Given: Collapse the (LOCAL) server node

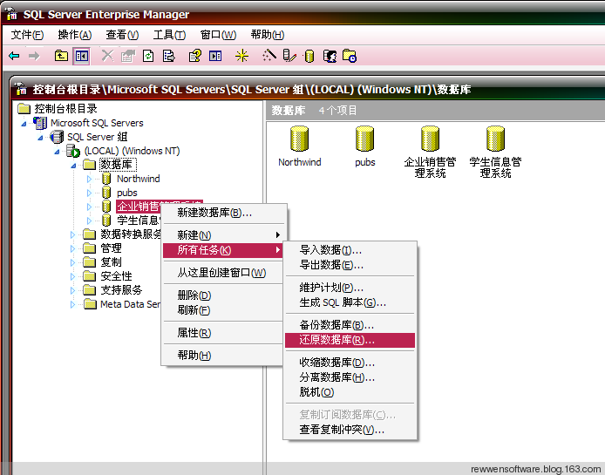Looking at the screenshot, I should click(58, 152).
